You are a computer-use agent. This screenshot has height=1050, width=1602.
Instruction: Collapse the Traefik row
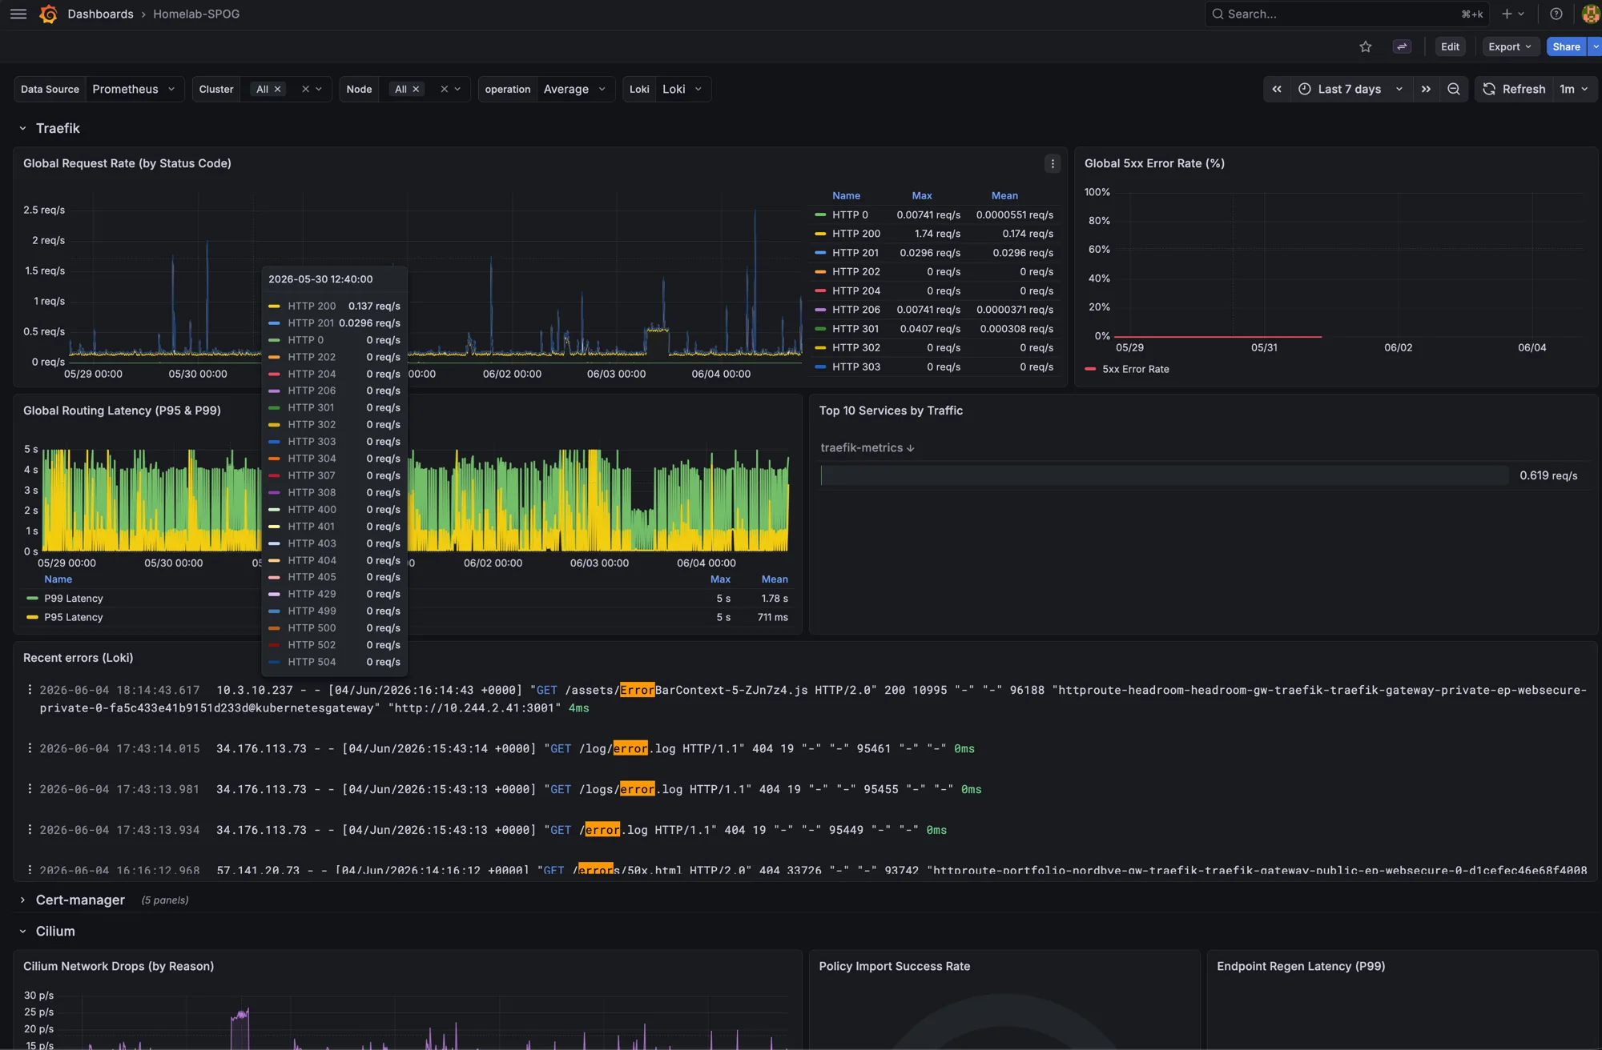point(22,128)
